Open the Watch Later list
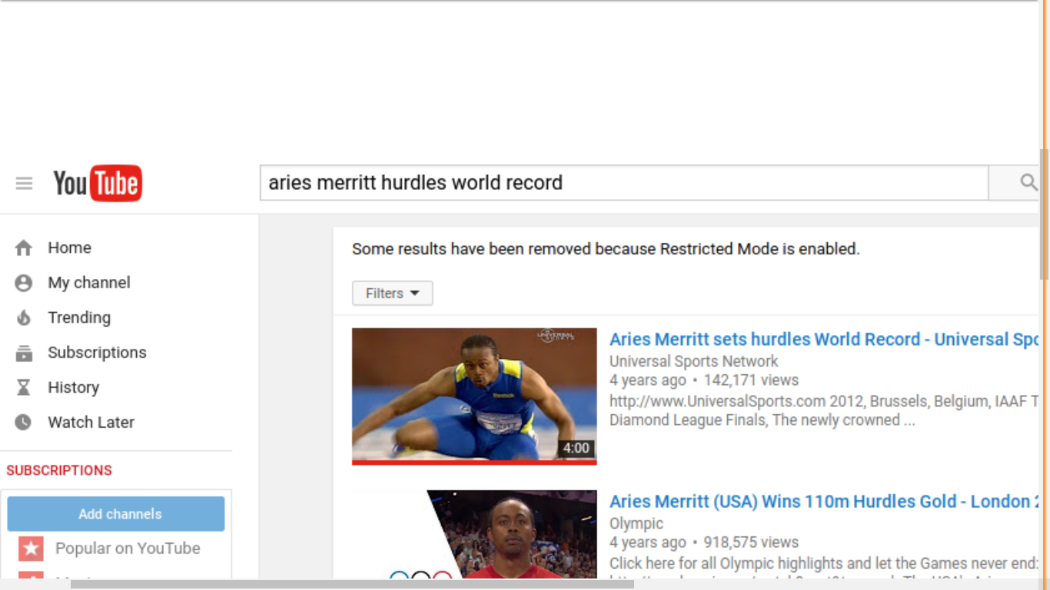The image size is (1050, 590). (x=91, y=423)
